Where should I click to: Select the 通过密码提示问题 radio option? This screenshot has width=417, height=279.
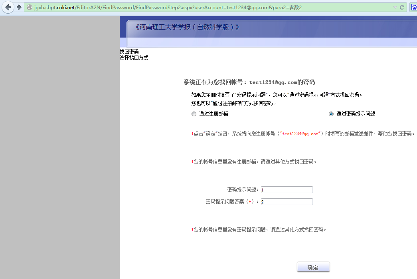[x=331, y=114]
